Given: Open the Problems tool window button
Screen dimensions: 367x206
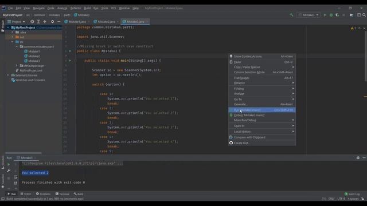Looking at the screenshot, I should (44, 194).
